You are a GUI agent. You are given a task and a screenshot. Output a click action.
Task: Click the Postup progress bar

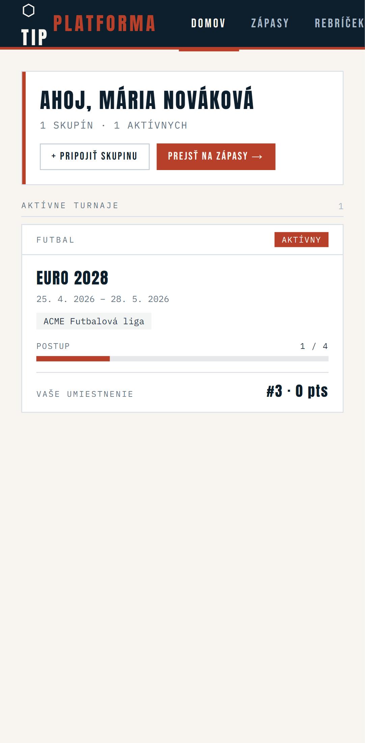tap(182, 359)
